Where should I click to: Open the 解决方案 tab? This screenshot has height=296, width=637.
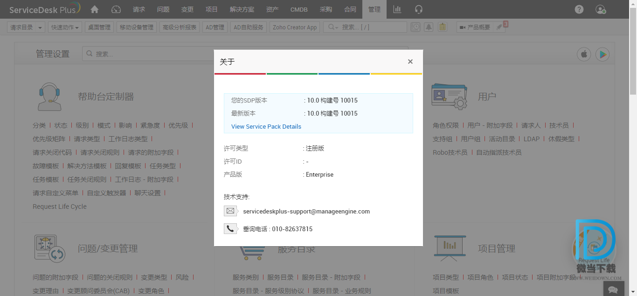pyautogui.click(x=242, y=9)
